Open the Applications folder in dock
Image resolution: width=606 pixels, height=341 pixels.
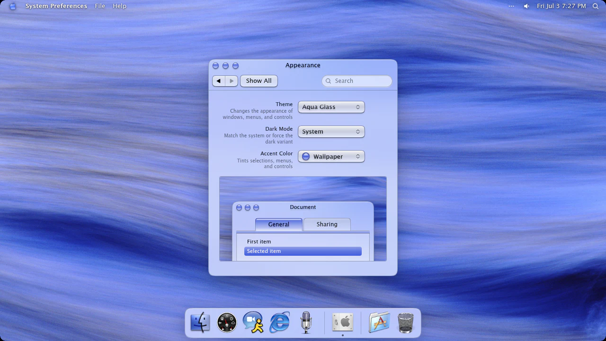tap(379, 323)
